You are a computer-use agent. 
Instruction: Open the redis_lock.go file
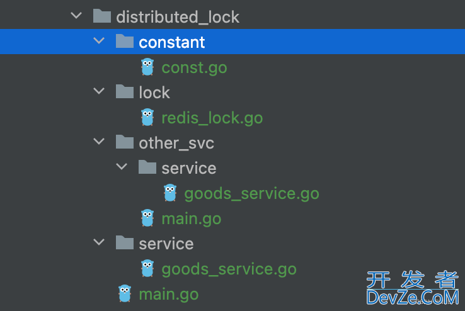212,118
